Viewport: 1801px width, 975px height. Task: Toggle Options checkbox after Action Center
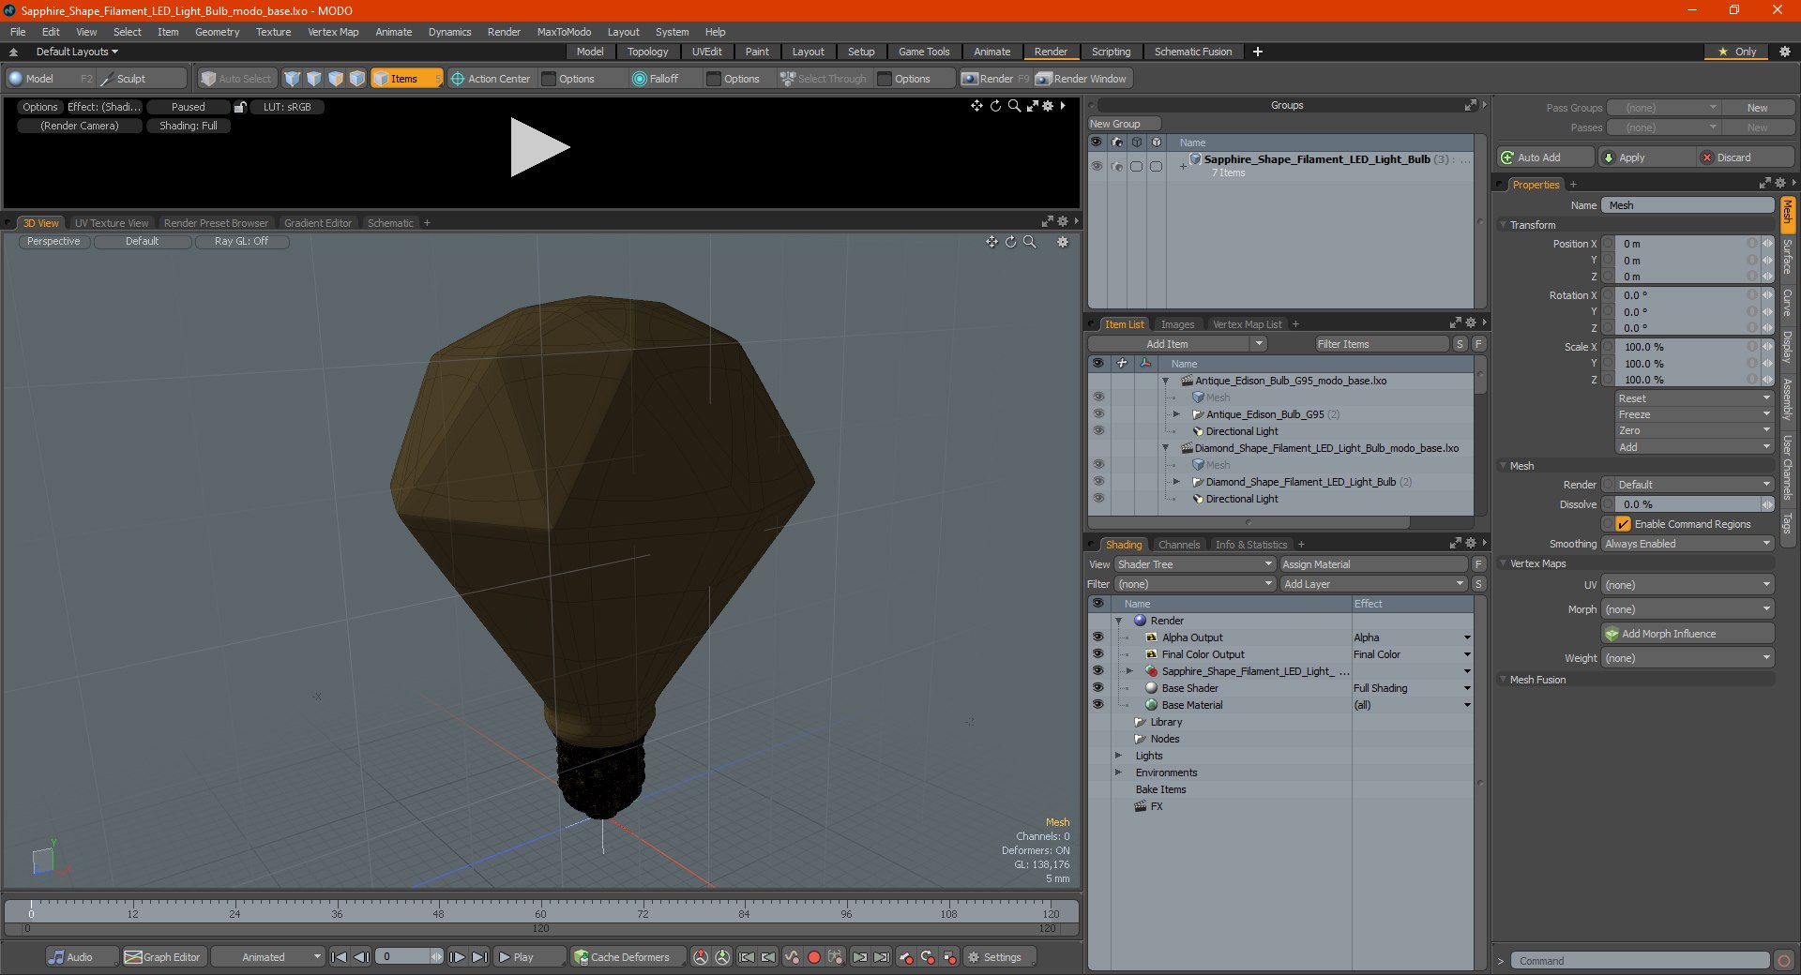click(x=550, y=79)
